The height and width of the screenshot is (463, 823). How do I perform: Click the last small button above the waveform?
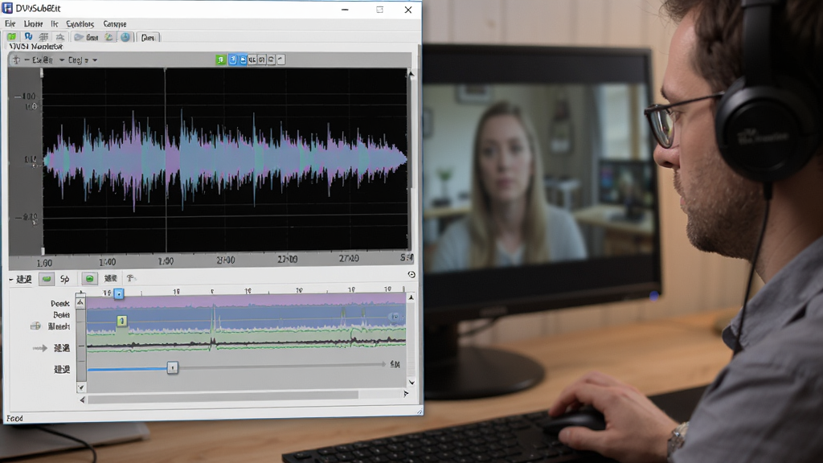tap(280, 59)
